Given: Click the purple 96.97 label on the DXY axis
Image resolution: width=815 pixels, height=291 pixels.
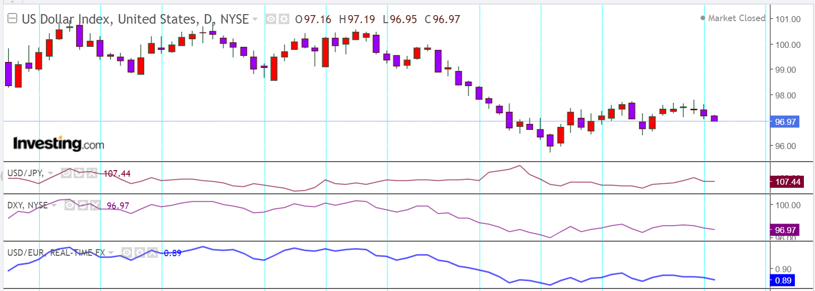Looking at the screenshot, I should tap(785, 230).
